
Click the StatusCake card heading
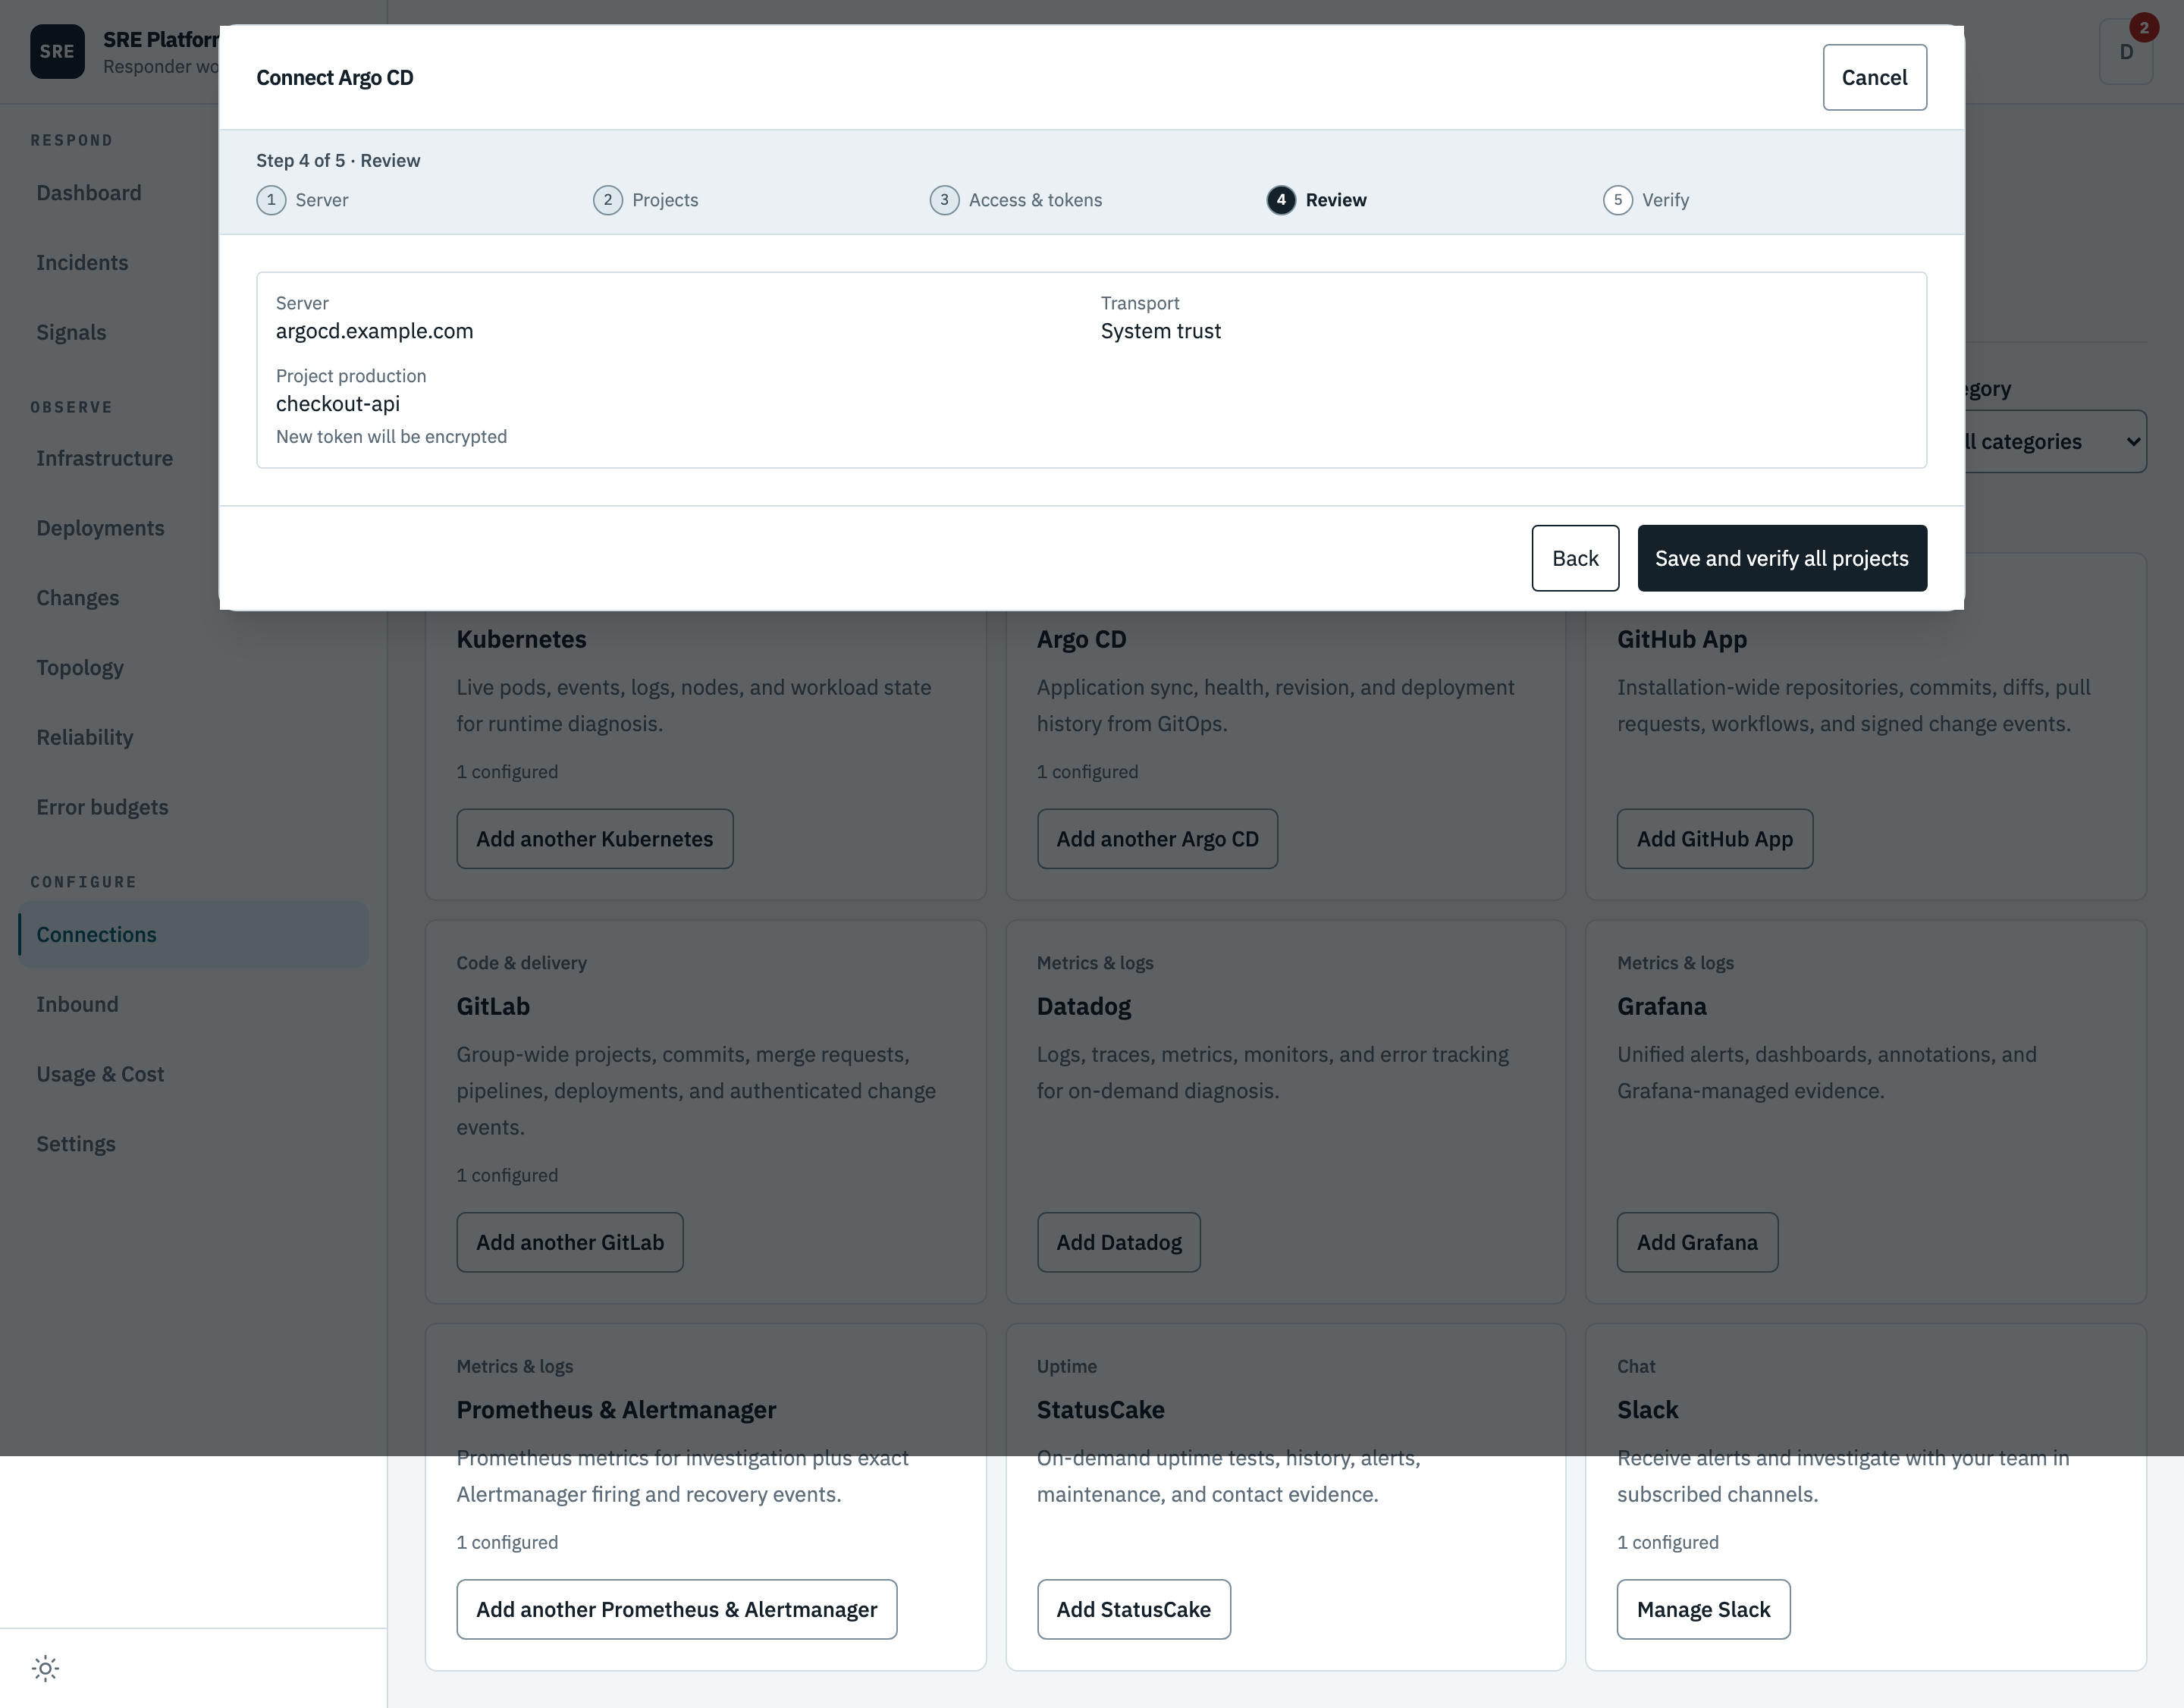tap(1101, 1411)
